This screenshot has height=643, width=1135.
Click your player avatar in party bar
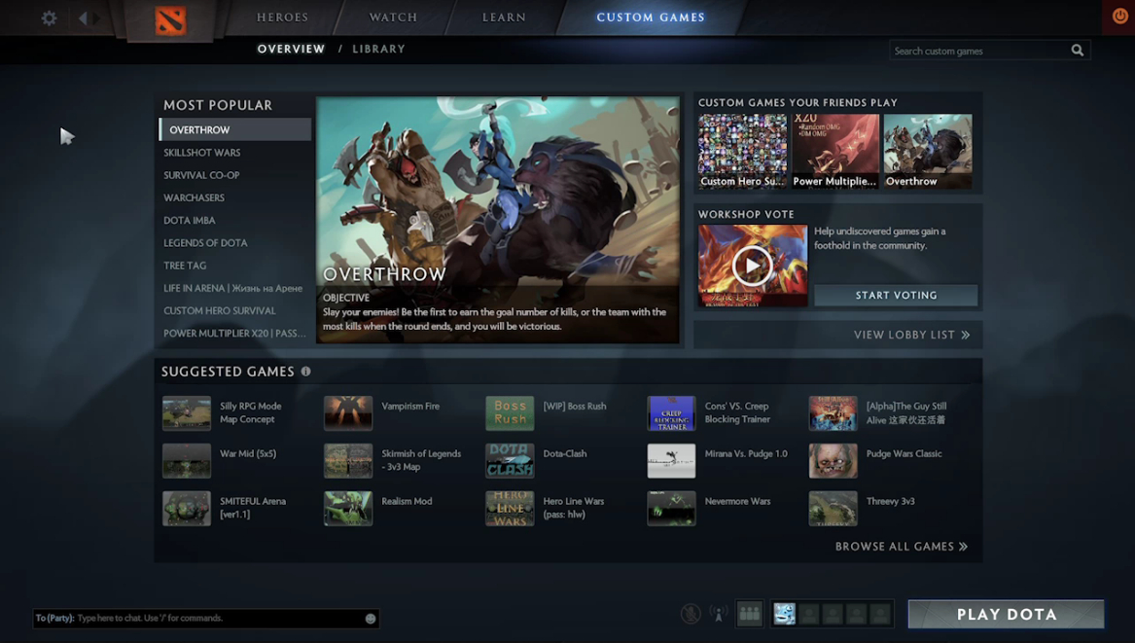point(785,614)
